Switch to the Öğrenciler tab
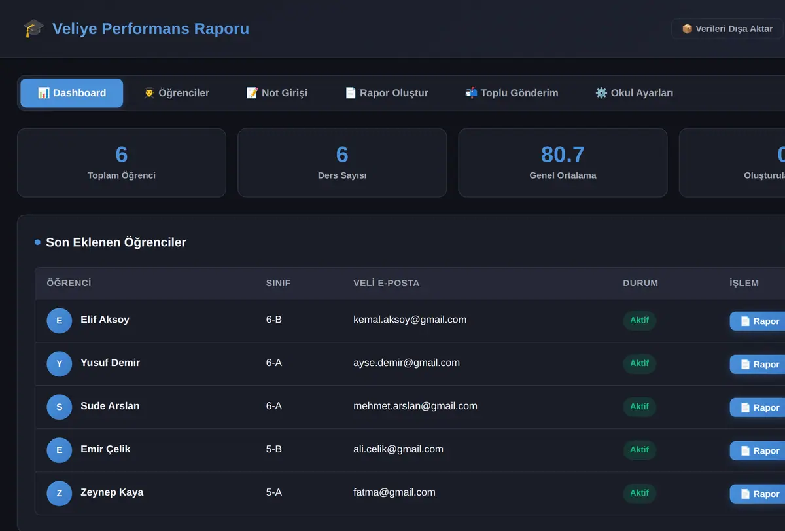This screenshot has width=785, height=531. click(x=177, y=93)
